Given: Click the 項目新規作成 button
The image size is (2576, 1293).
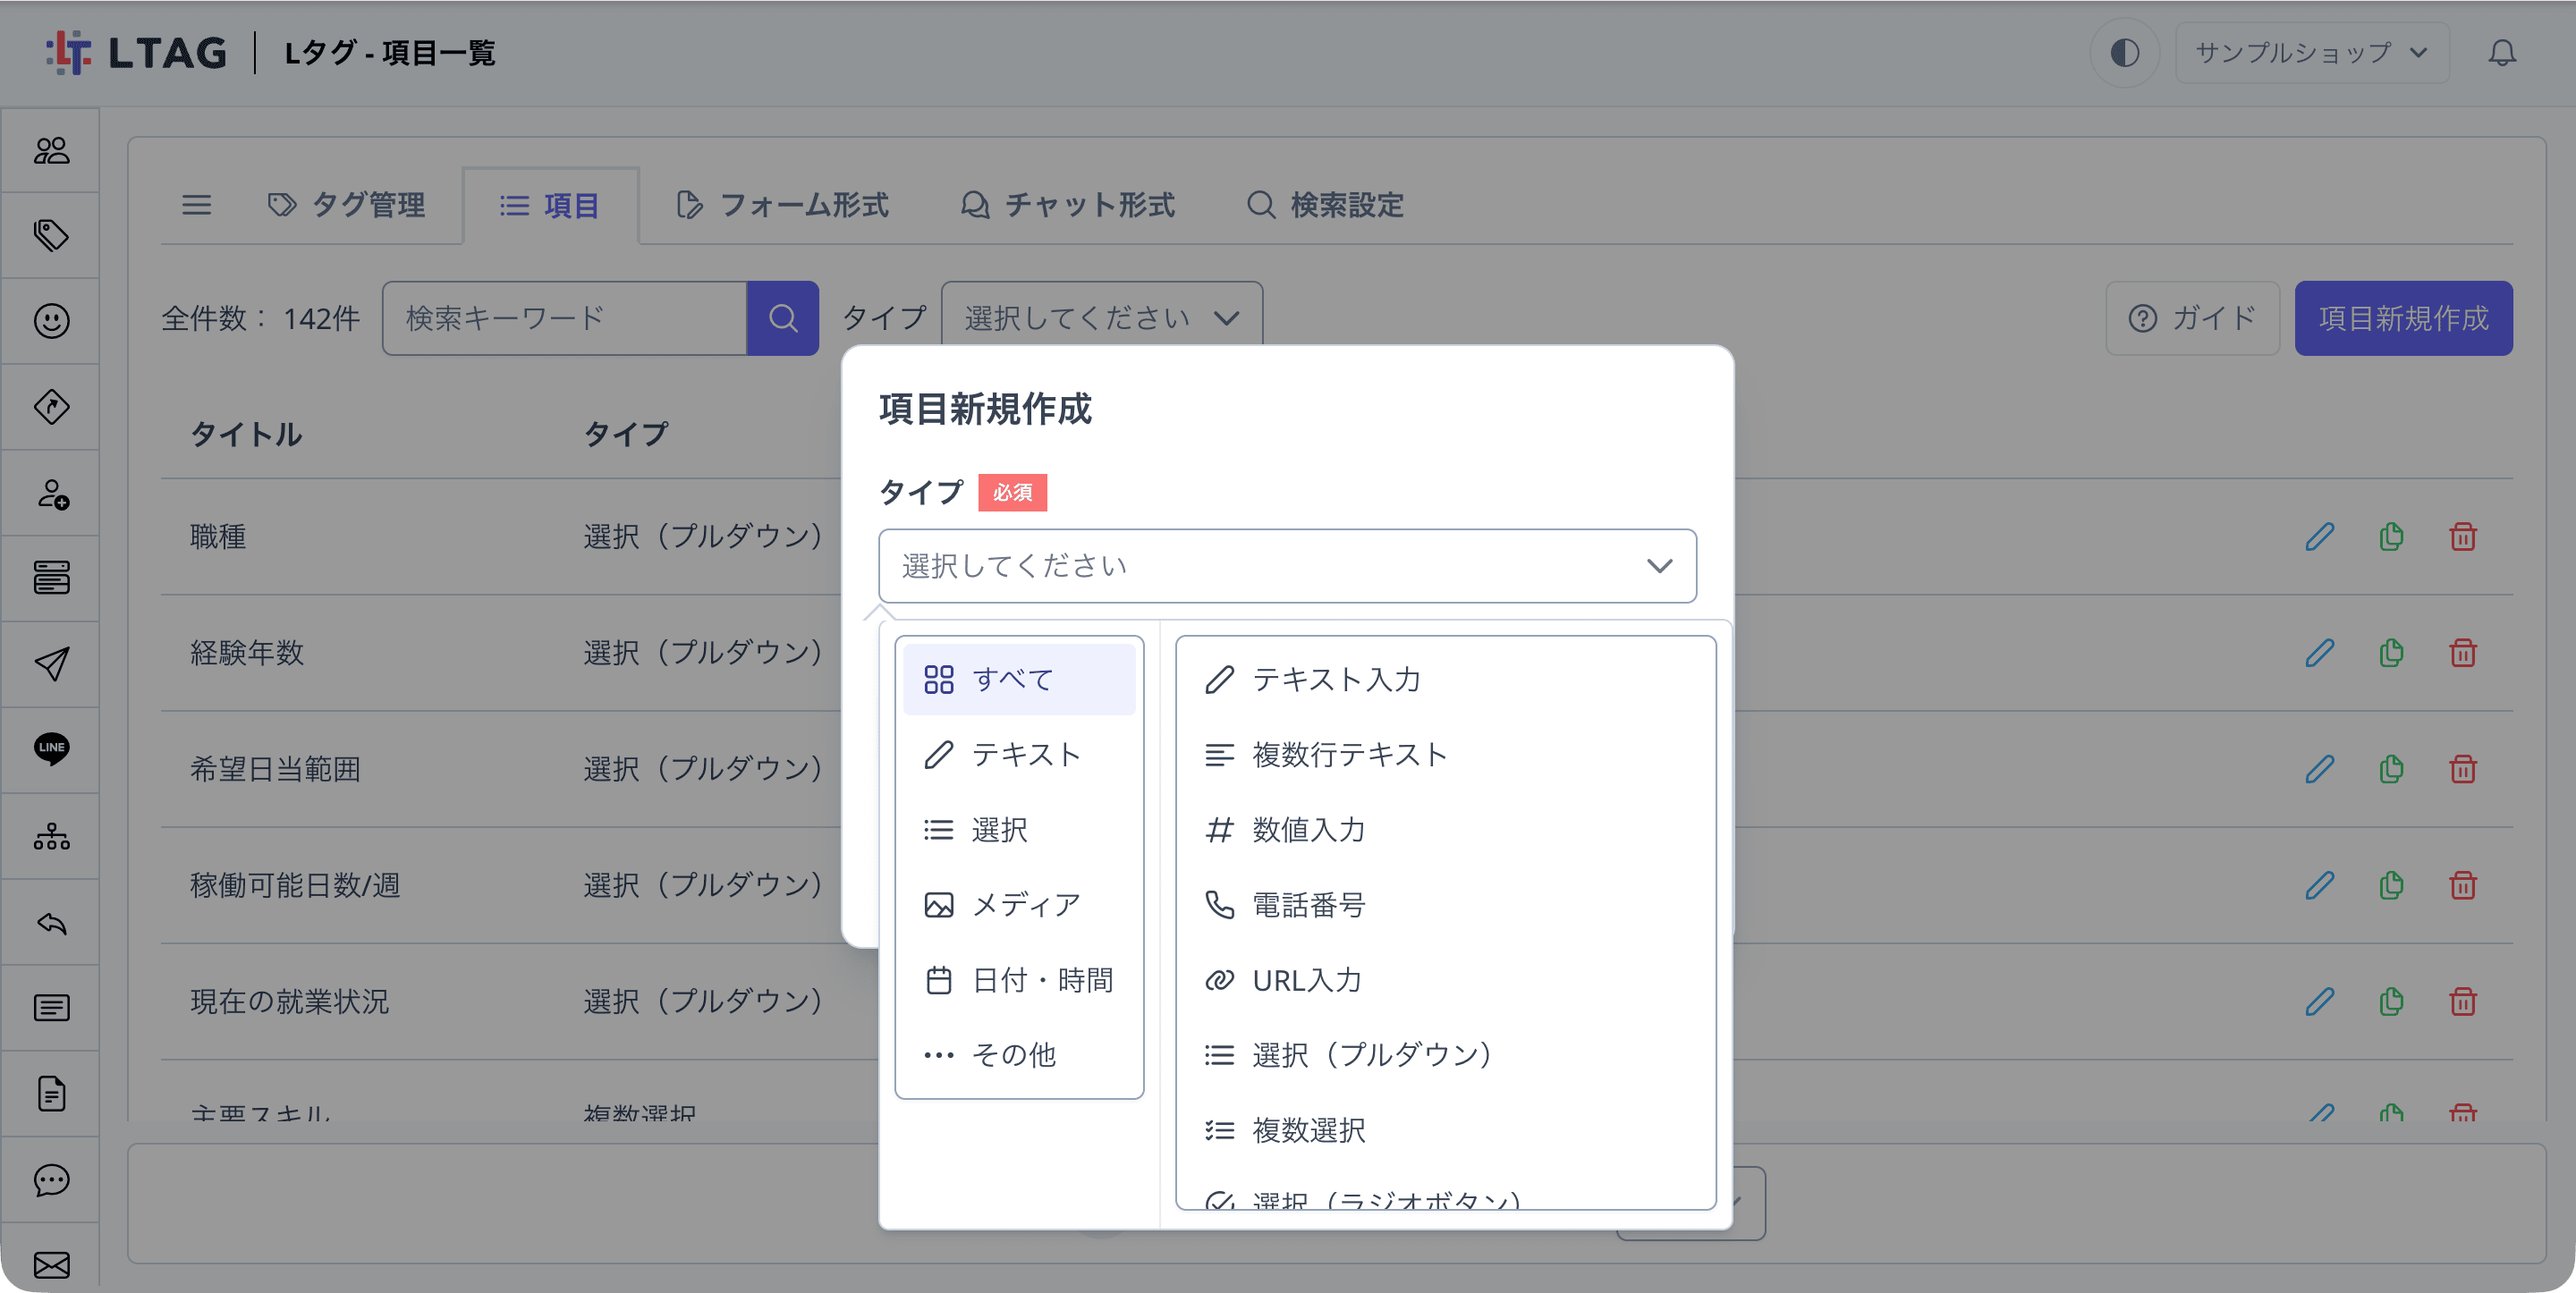Looking at the screenshot, I should click(2403, 318).
